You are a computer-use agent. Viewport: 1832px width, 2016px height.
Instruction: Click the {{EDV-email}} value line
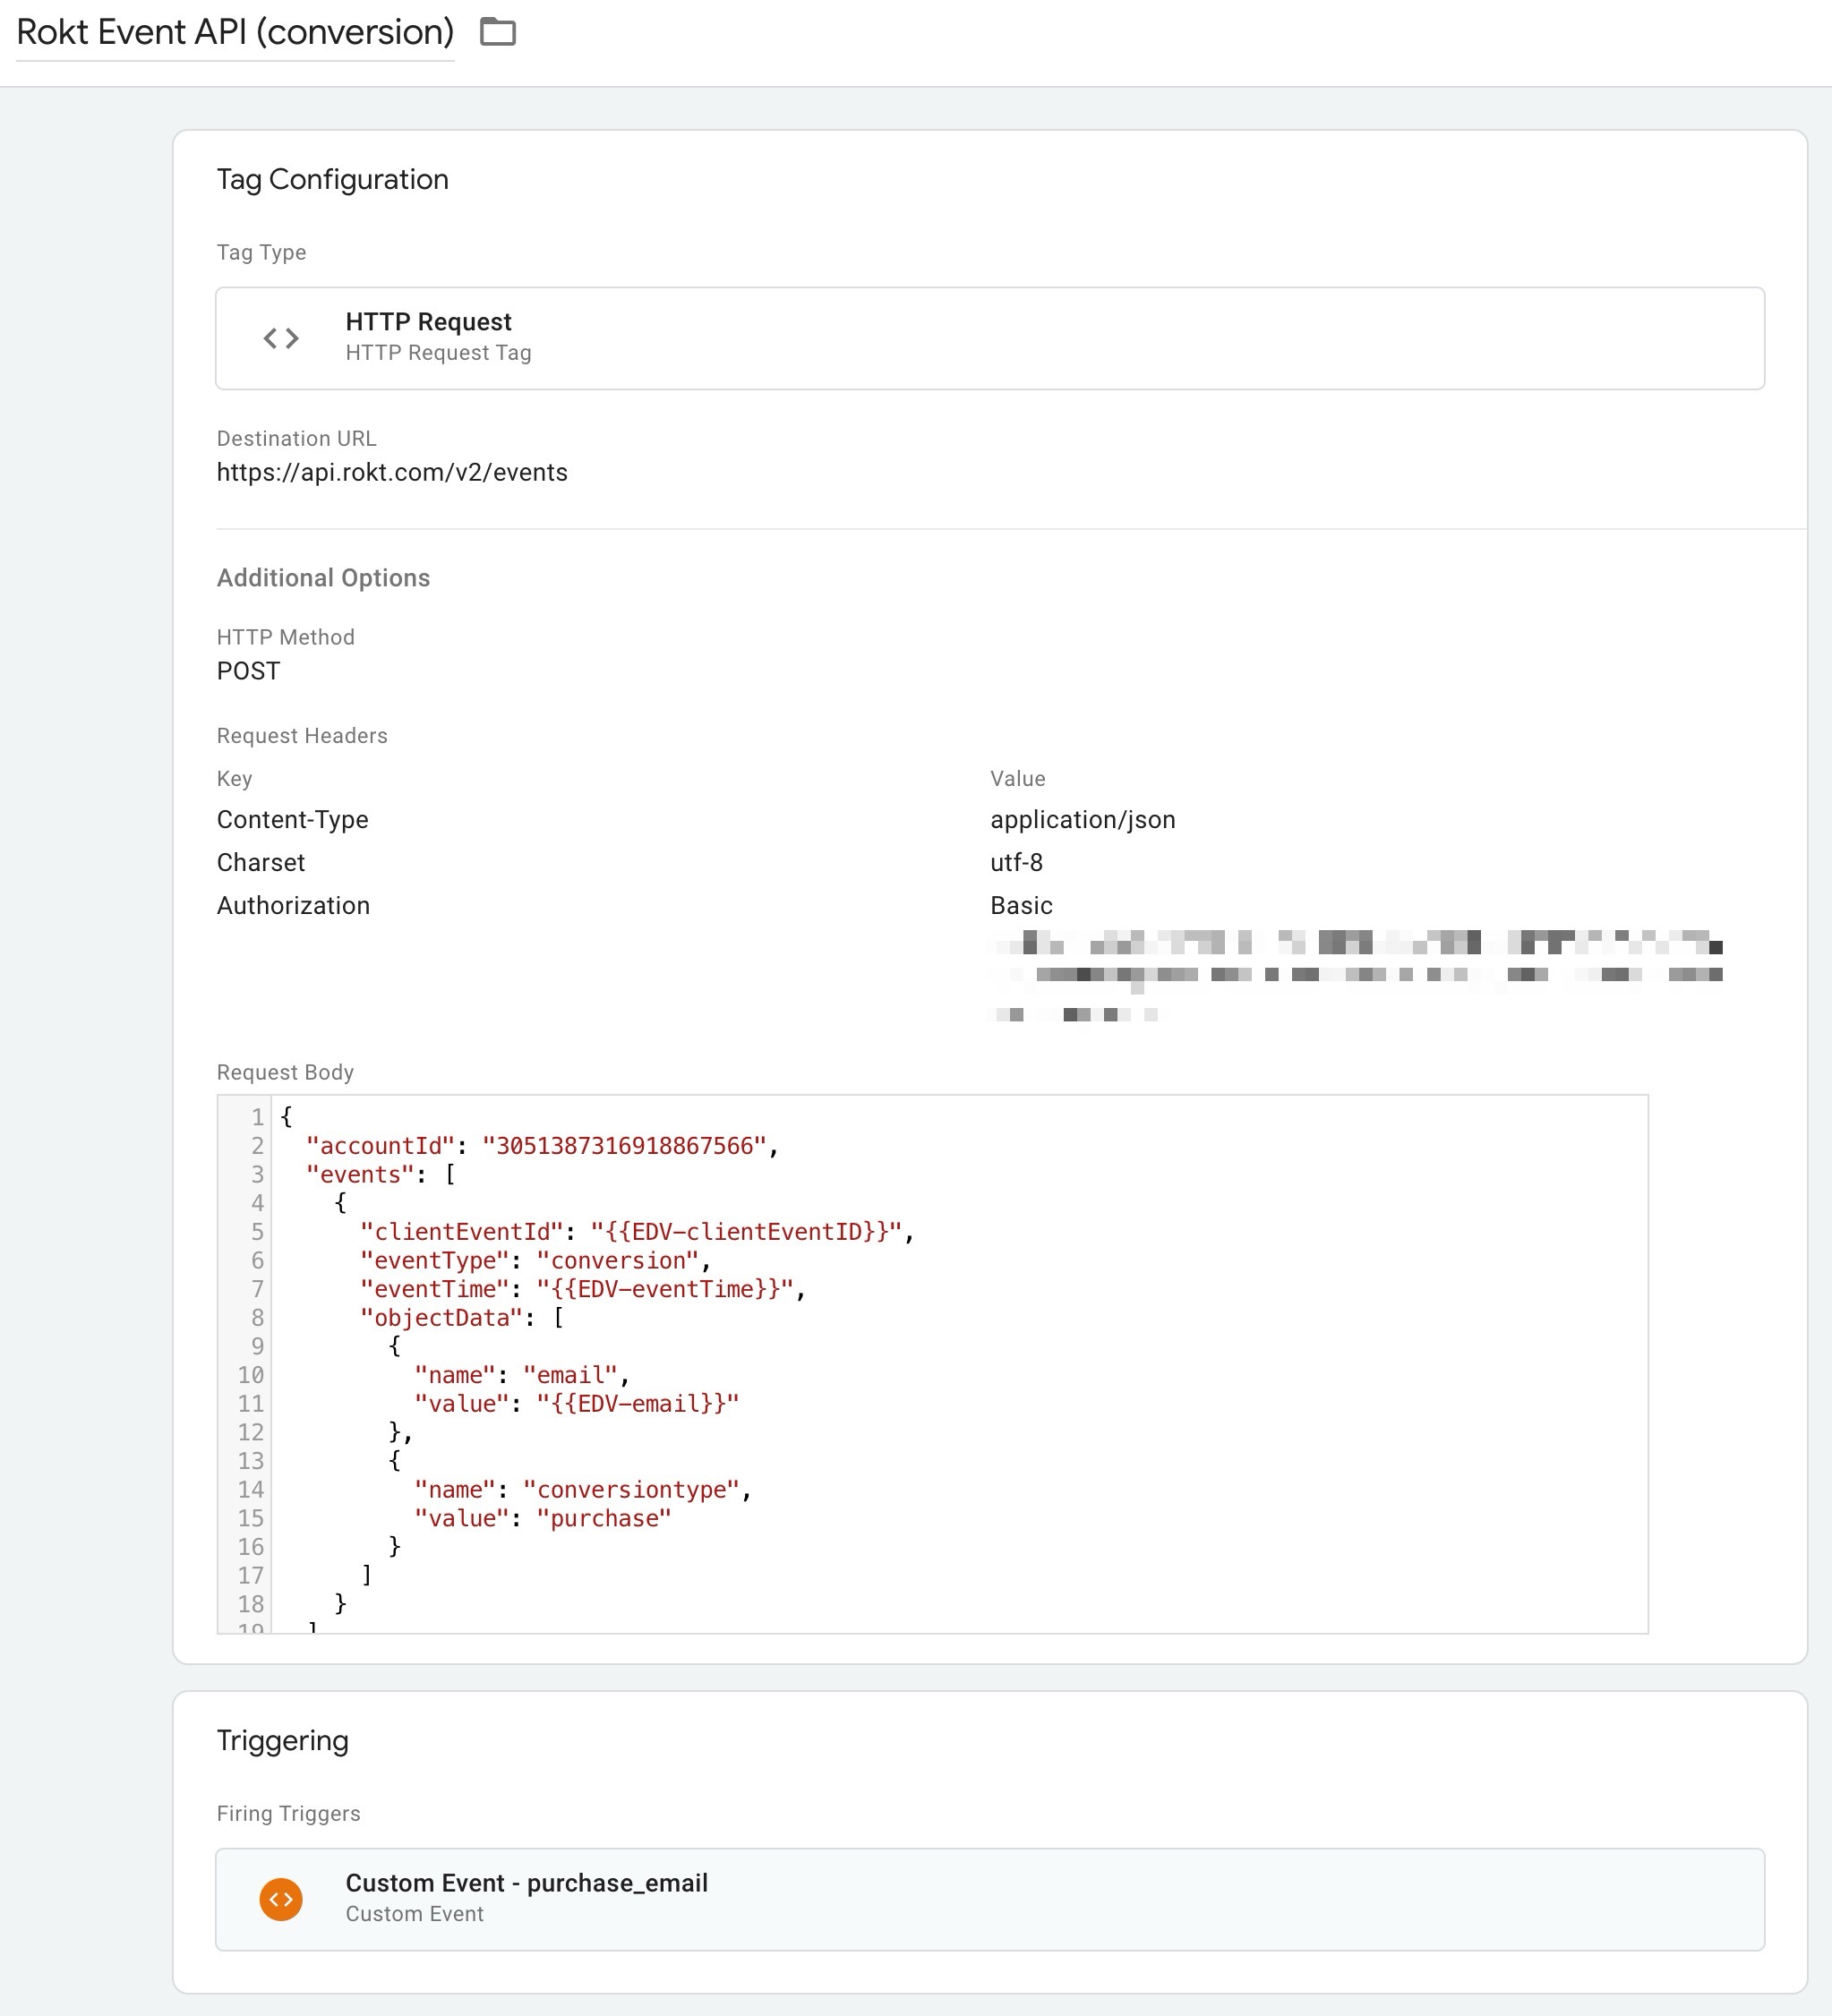click(x=577, y=1403)
